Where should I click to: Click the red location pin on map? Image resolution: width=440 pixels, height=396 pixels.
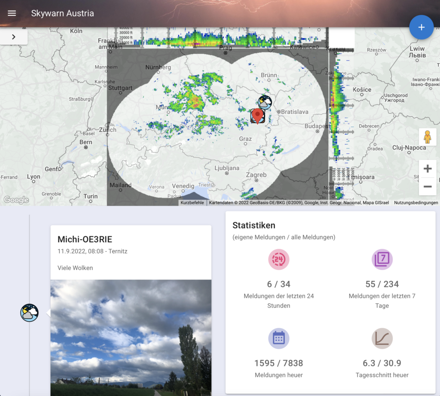257,116
